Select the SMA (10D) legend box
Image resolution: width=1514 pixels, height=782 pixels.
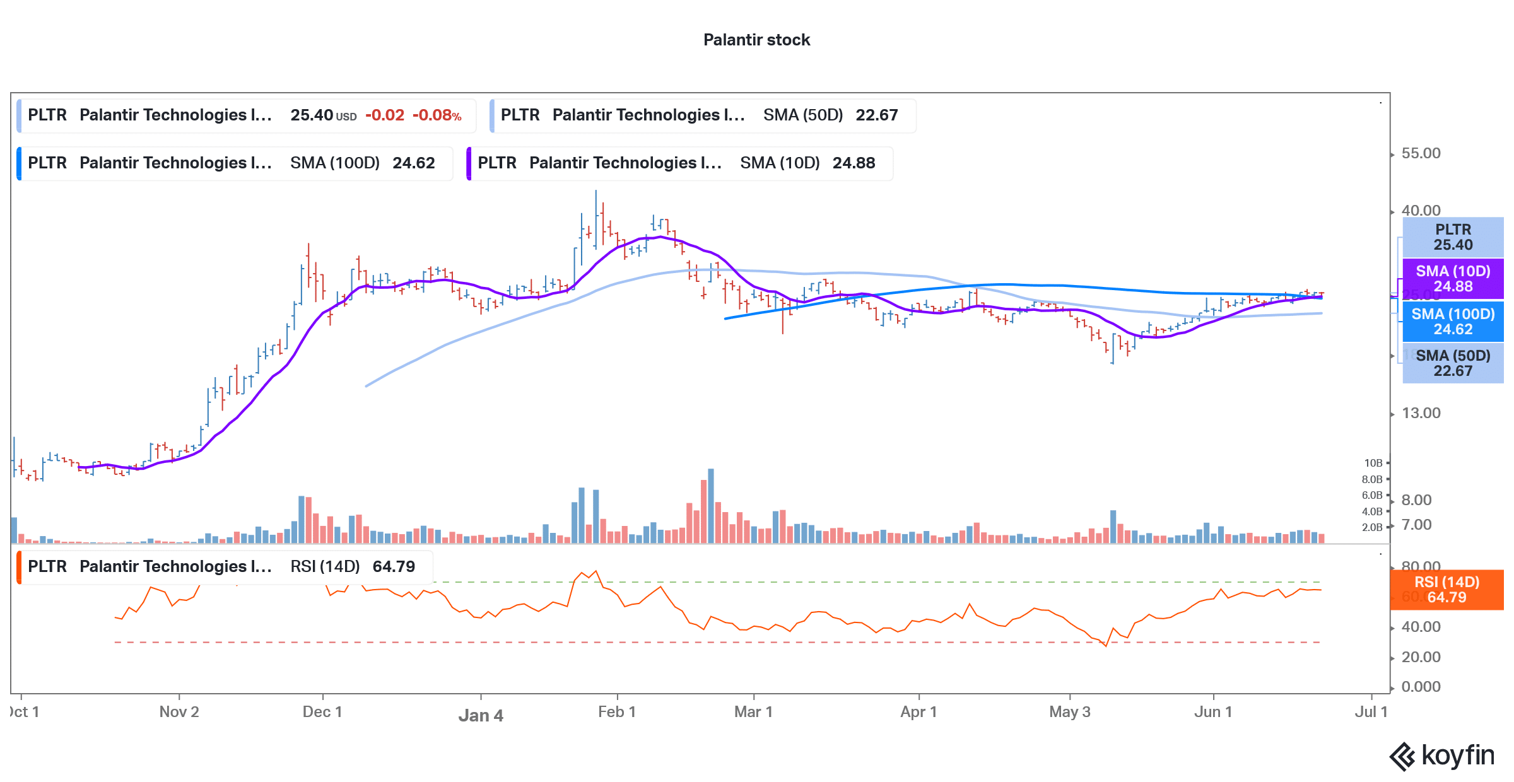coord(679,163)
